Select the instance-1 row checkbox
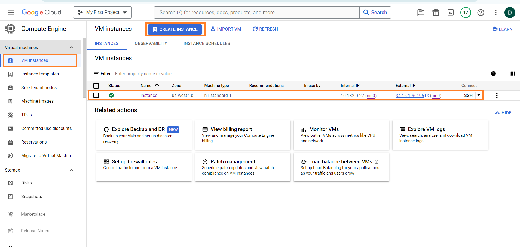 point(96,95)
